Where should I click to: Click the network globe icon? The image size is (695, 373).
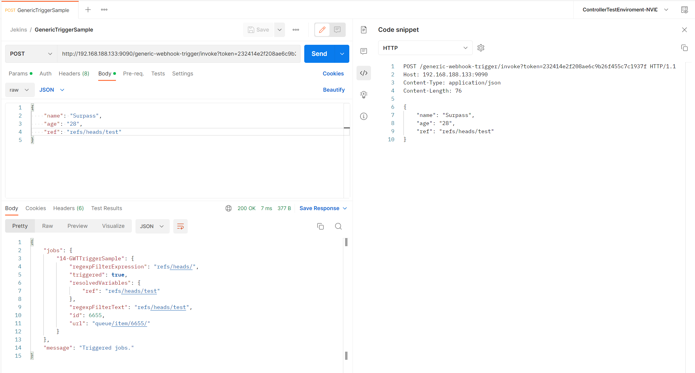point(229,208)
